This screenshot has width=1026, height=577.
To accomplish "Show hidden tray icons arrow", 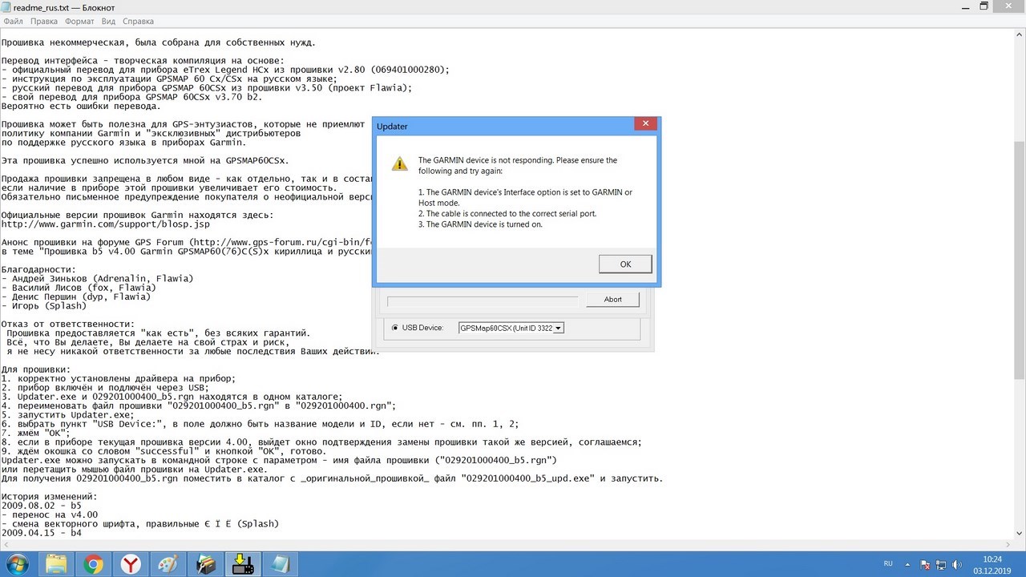I will click(x=908, y=564).
